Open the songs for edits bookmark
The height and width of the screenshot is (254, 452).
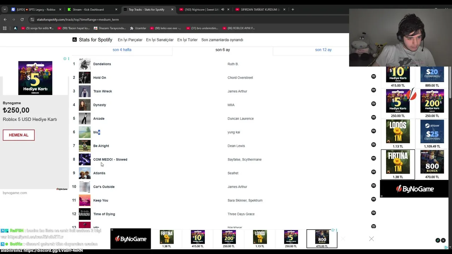(37, 28)
